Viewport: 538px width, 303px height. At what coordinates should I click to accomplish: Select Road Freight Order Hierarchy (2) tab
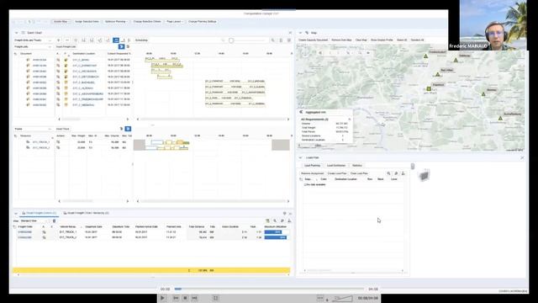[86, 213]
